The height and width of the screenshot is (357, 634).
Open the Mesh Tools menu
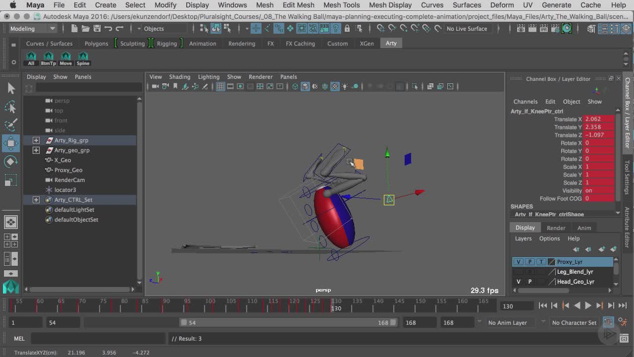pos(341,5)
